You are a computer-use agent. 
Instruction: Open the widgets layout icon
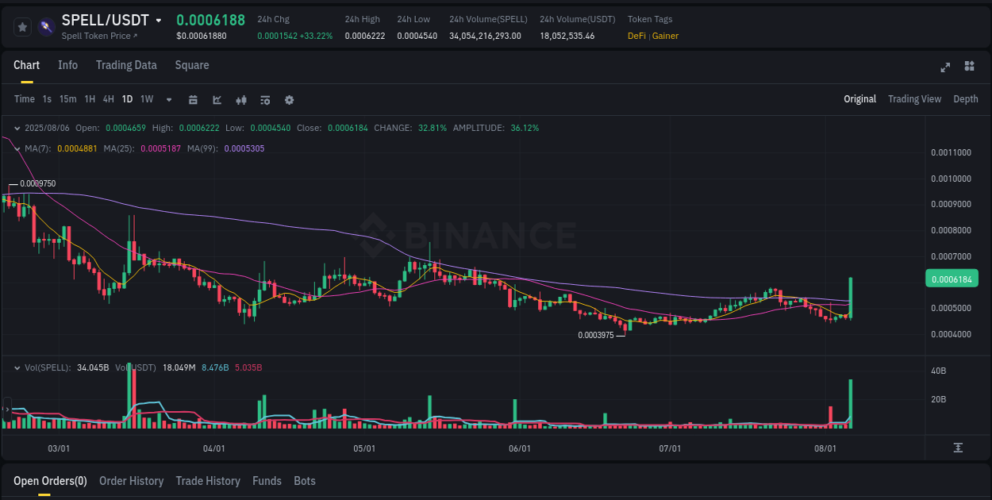(968, 67)
